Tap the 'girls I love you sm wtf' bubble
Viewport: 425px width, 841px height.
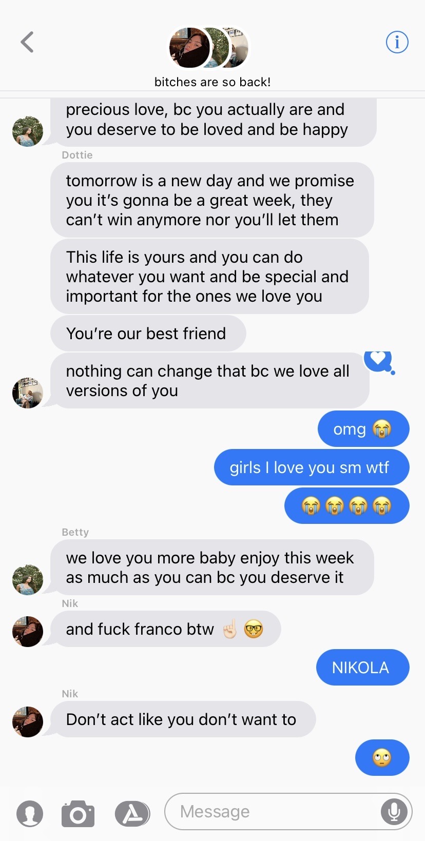coord(312,467)
